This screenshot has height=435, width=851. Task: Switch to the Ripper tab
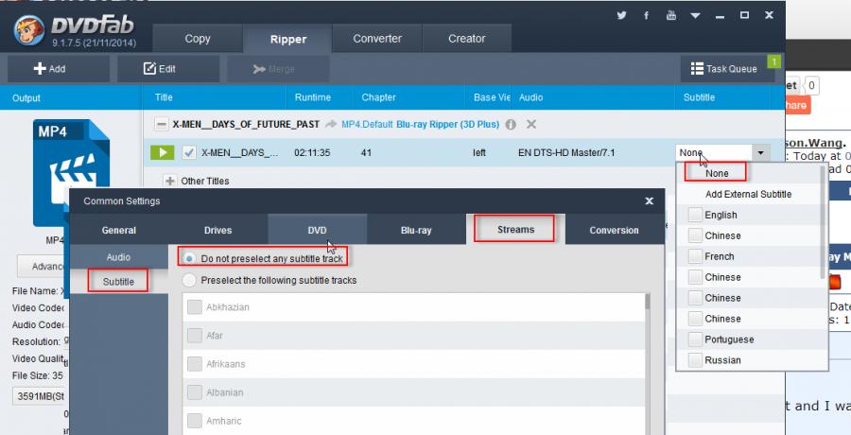pos(288,39)
